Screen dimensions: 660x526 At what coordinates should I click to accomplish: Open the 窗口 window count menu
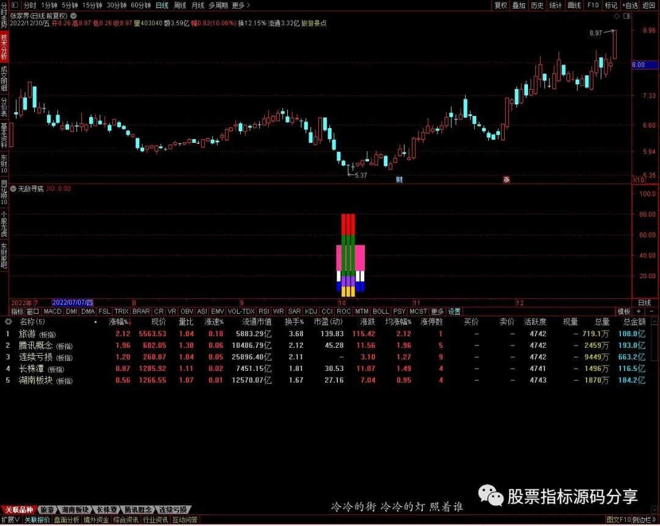33,312
